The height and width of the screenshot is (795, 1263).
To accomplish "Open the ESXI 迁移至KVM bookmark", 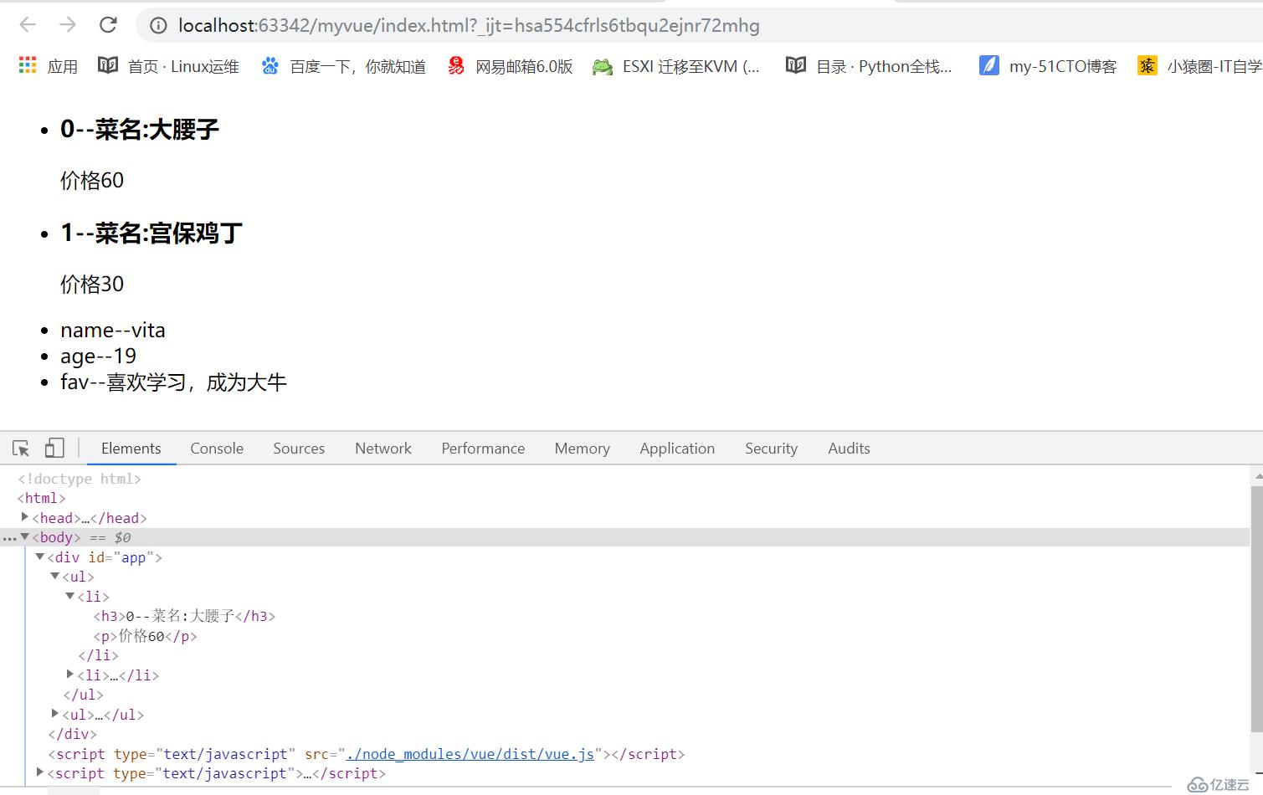I will click(676, 66).
